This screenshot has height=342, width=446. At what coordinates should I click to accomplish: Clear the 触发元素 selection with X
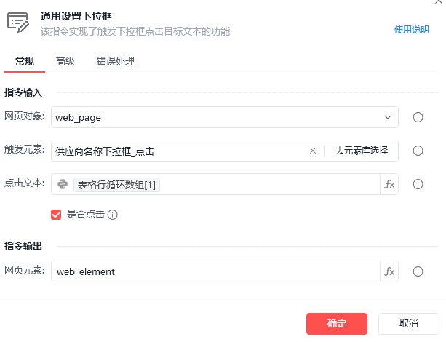coord(313,151)
